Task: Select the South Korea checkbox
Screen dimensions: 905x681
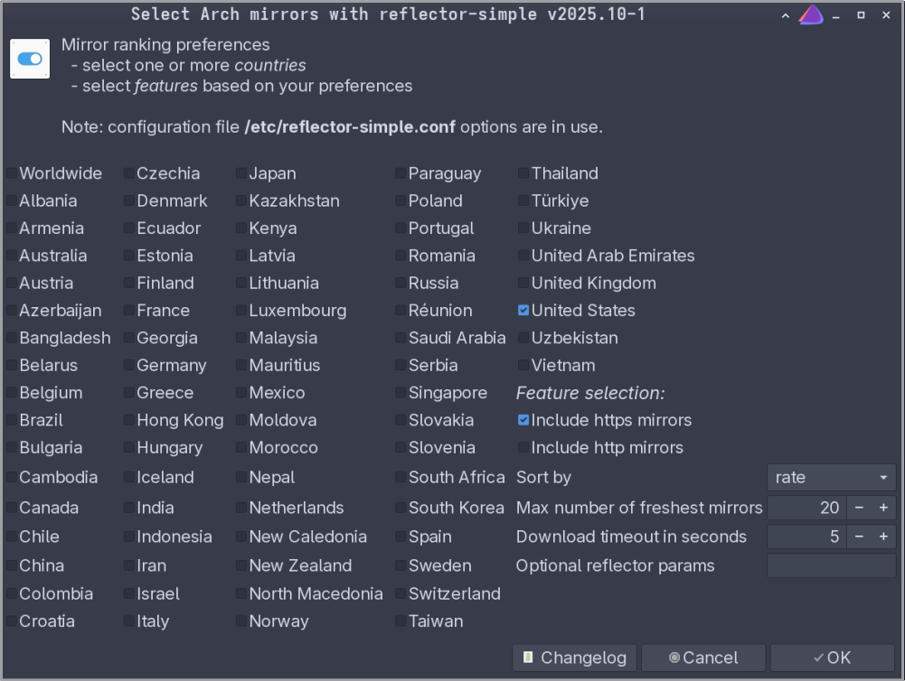Action: point(401,508)
